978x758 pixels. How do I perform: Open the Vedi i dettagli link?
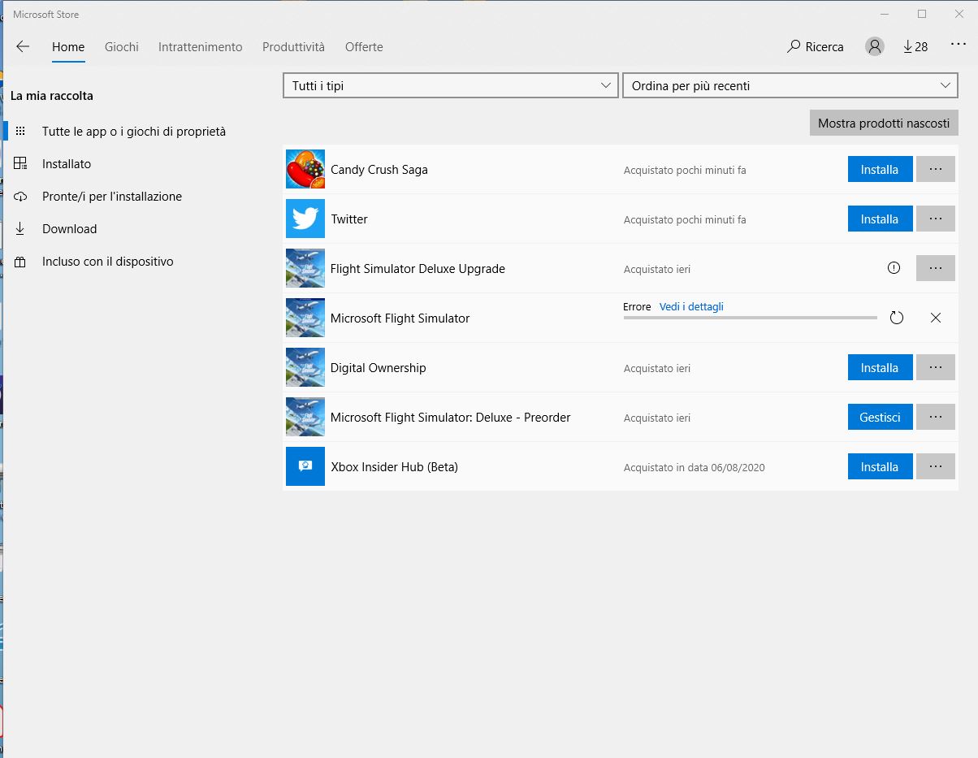tap(691, 306)
